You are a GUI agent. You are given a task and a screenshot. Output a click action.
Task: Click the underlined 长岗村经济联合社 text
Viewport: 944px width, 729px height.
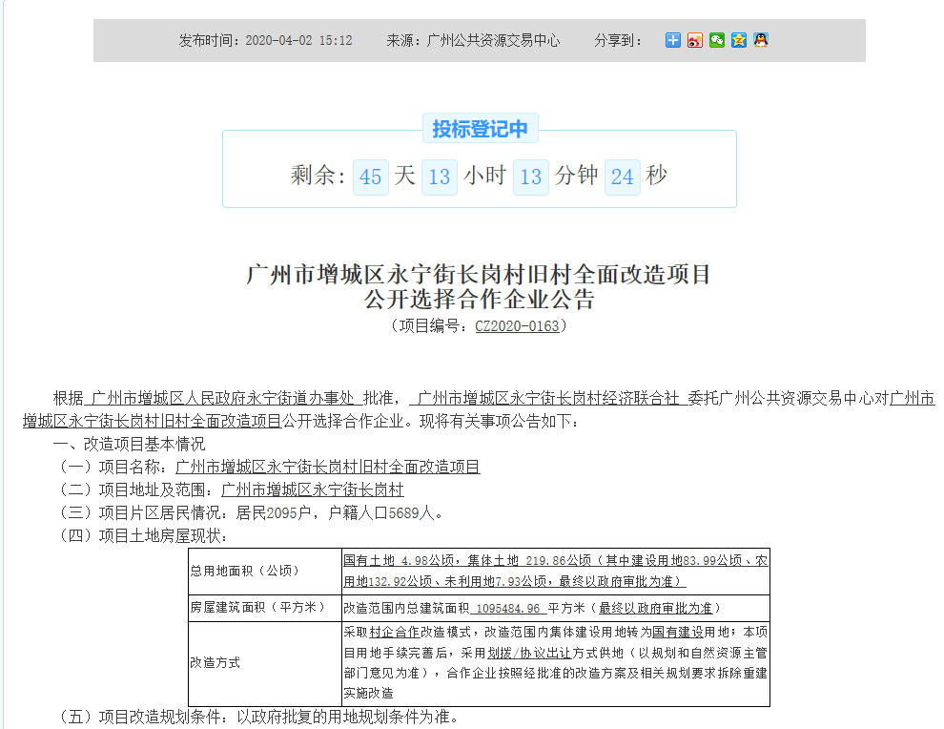[x=548, y=399]
